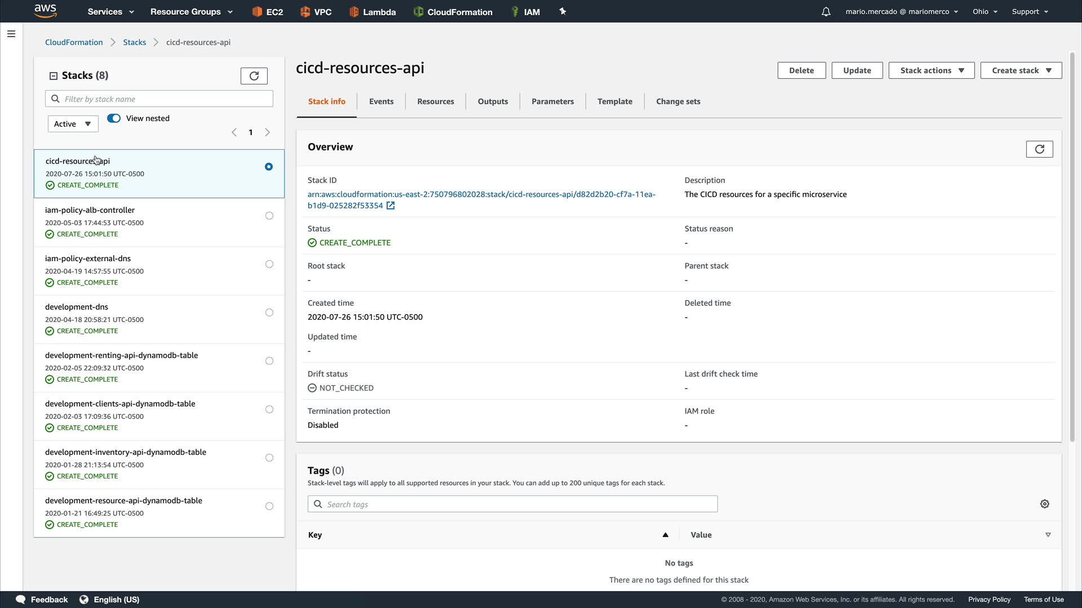Screen dimensions: 1082x608
Task: Expand the Stack actions dropdown
Action: [x=931, y=70]
